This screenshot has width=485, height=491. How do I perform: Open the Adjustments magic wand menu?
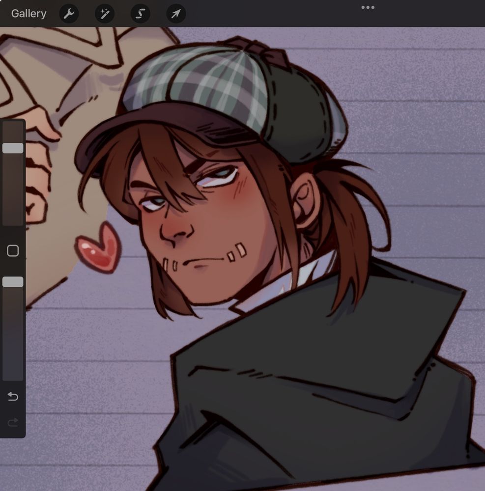point(105,13)
